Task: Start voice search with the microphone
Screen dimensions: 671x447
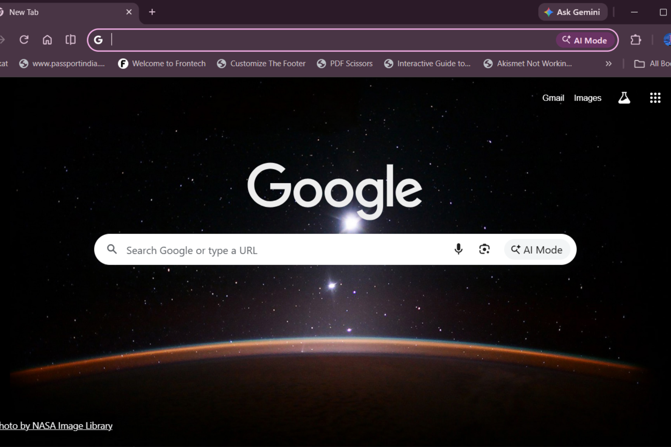Action: pos(459,249)
